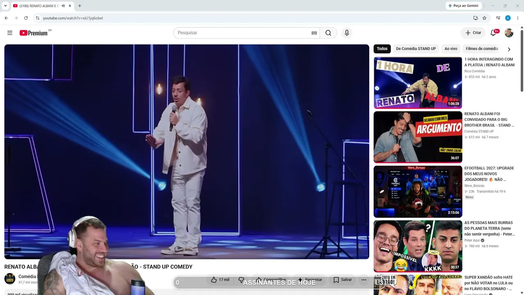The width and height of the screenshot is (524, 295).
Task: Open the Were_Bonzao channel link
Action: (474, 186)
